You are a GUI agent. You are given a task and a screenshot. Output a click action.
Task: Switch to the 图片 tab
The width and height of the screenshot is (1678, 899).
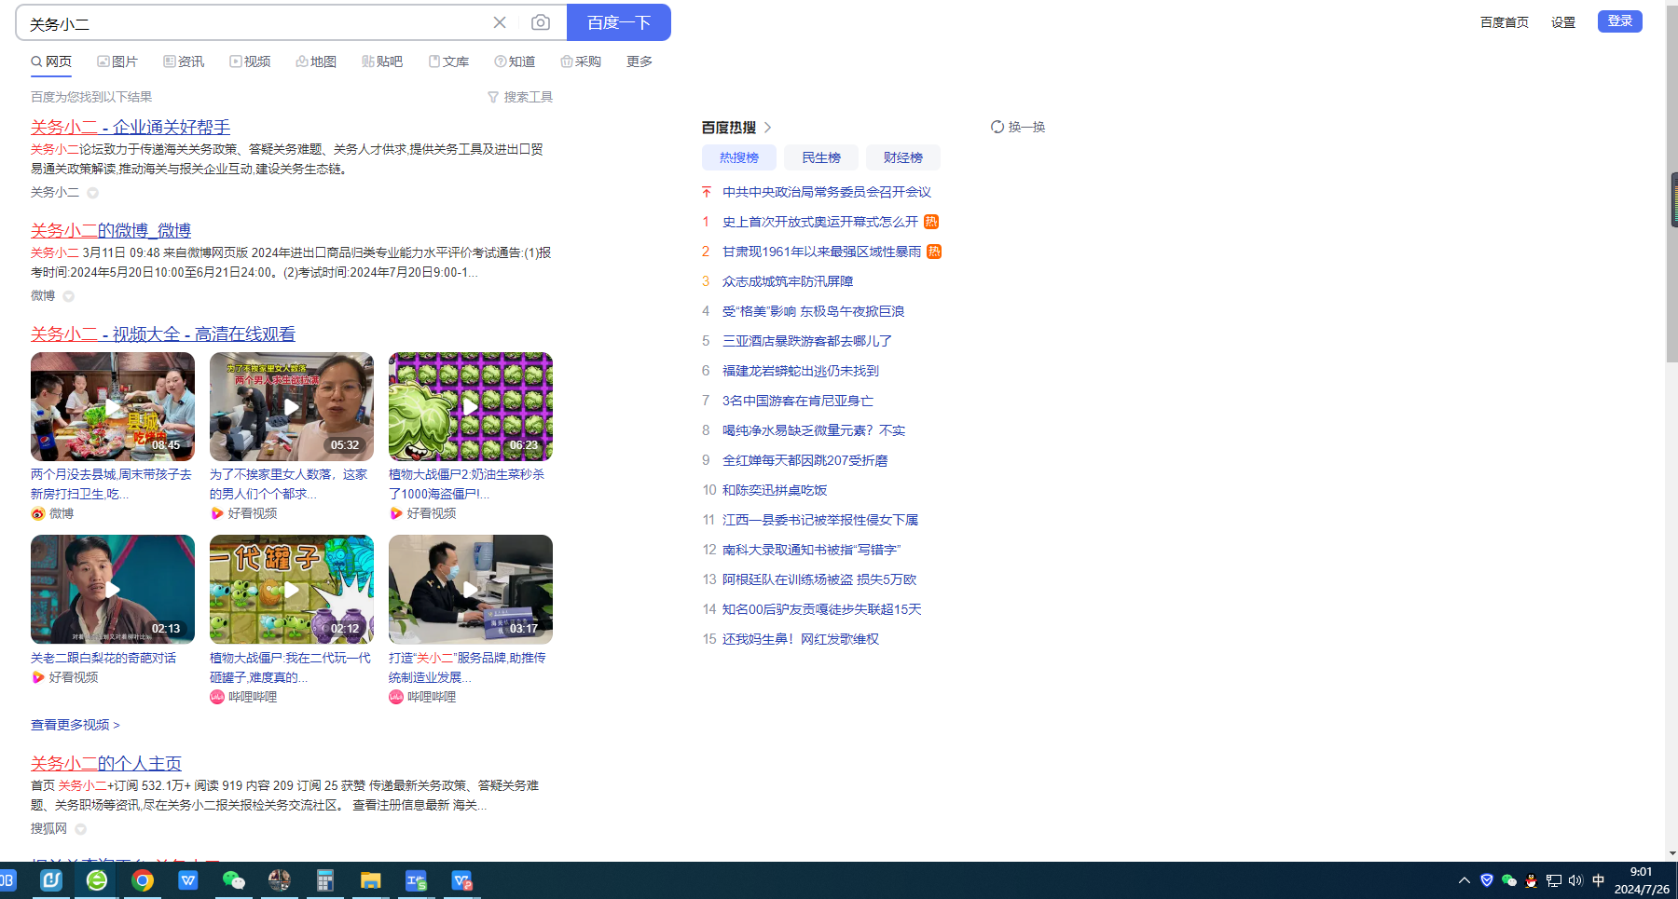point(117,61)
